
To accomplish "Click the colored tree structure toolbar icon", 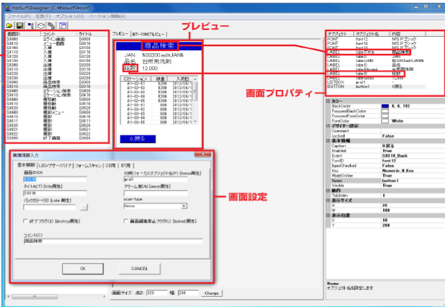I will pos(31,26).
